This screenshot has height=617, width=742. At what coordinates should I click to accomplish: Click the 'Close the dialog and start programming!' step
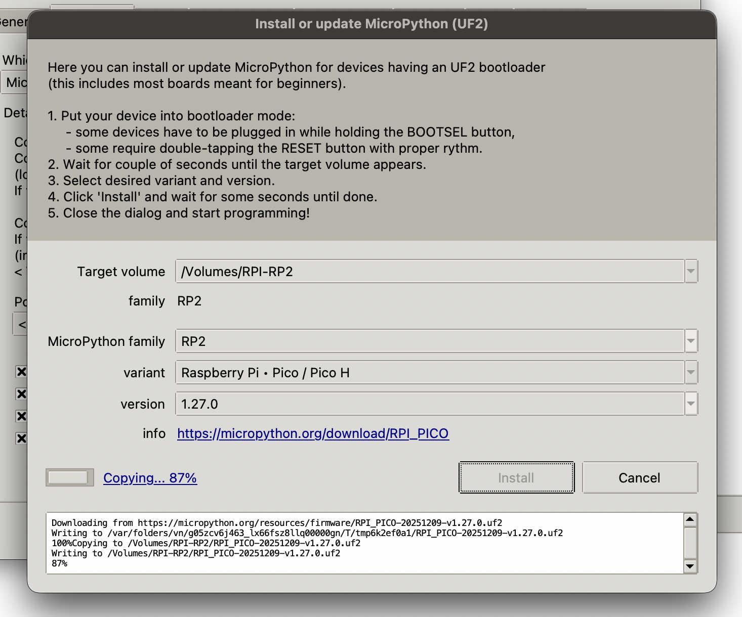click(x=179, y=213)
